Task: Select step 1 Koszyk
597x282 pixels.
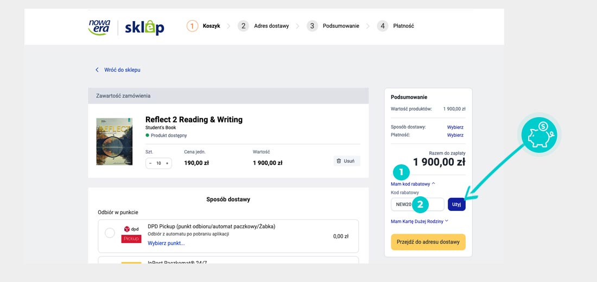Action: pyautogui.click(x=204, y=26)
